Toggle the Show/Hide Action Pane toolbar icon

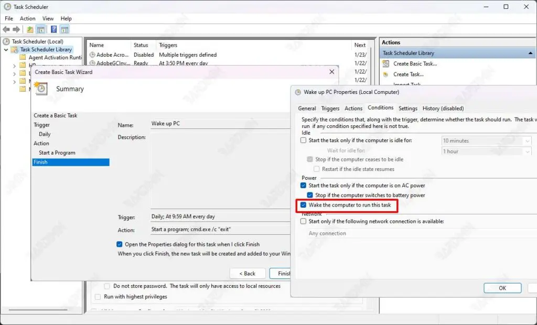65,29
